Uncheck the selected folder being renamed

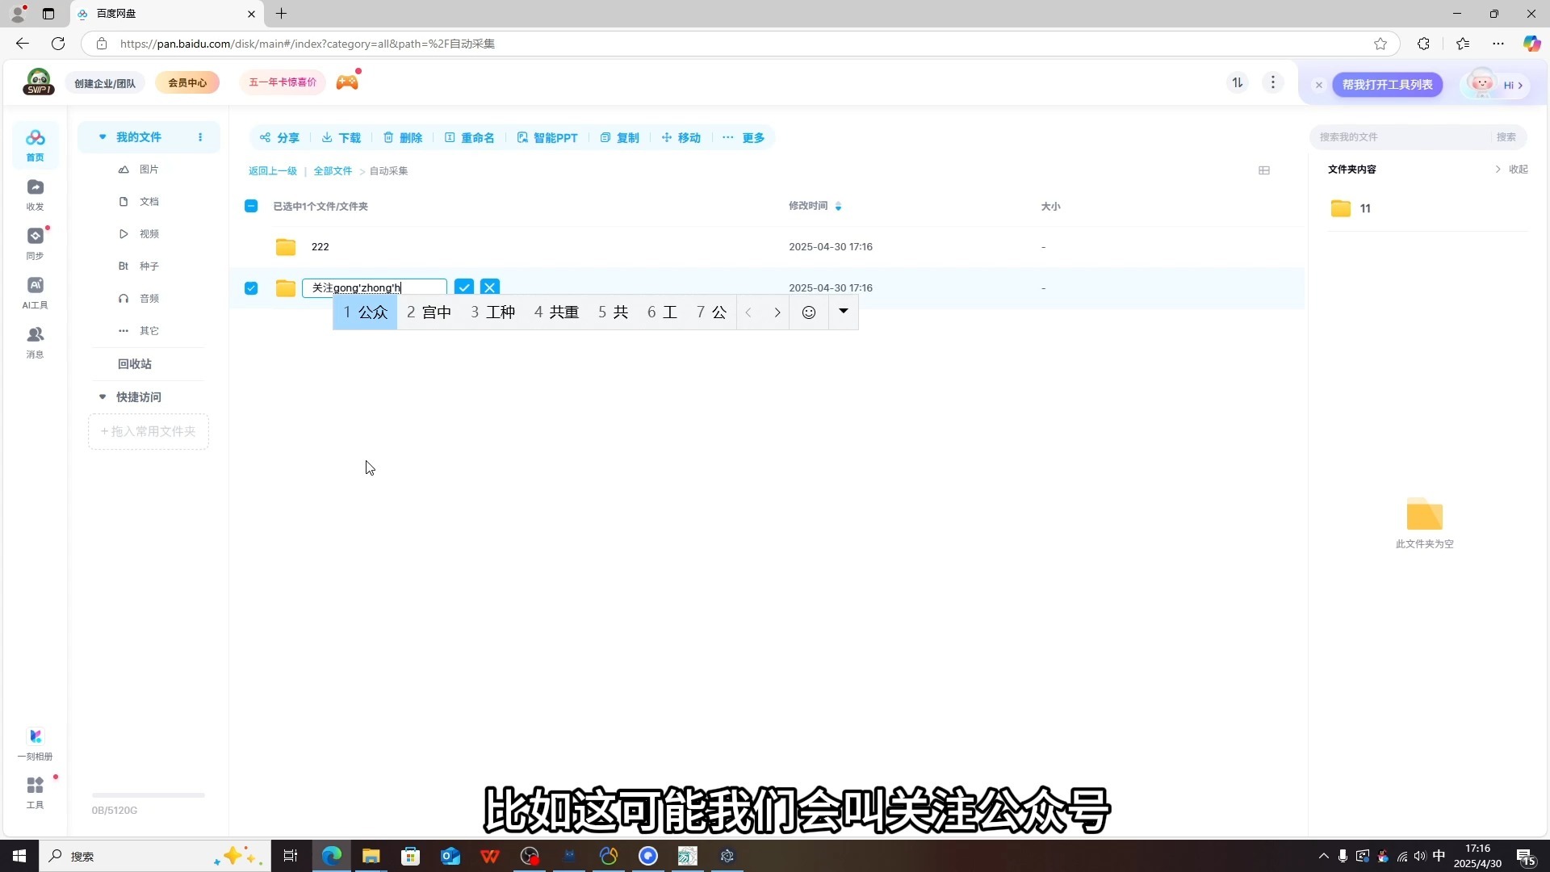[x=251, y=287]
